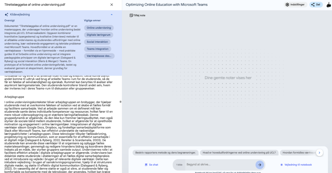Image resolution: width=332 pixels, height=173 pixels.
Task: Click the Del share icon
Action: point(313,5)
